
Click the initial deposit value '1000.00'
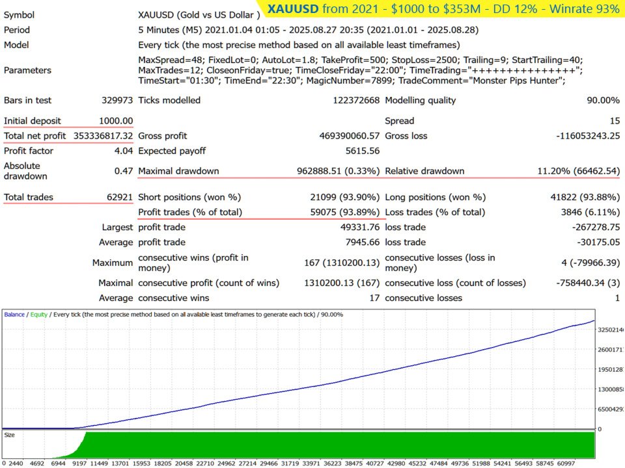coord(116,121)
